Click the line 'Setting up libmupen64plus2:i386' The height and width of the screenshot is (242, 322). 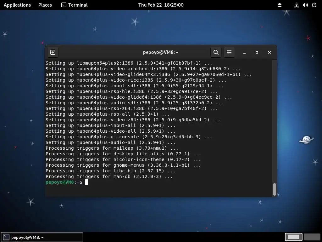129,63
